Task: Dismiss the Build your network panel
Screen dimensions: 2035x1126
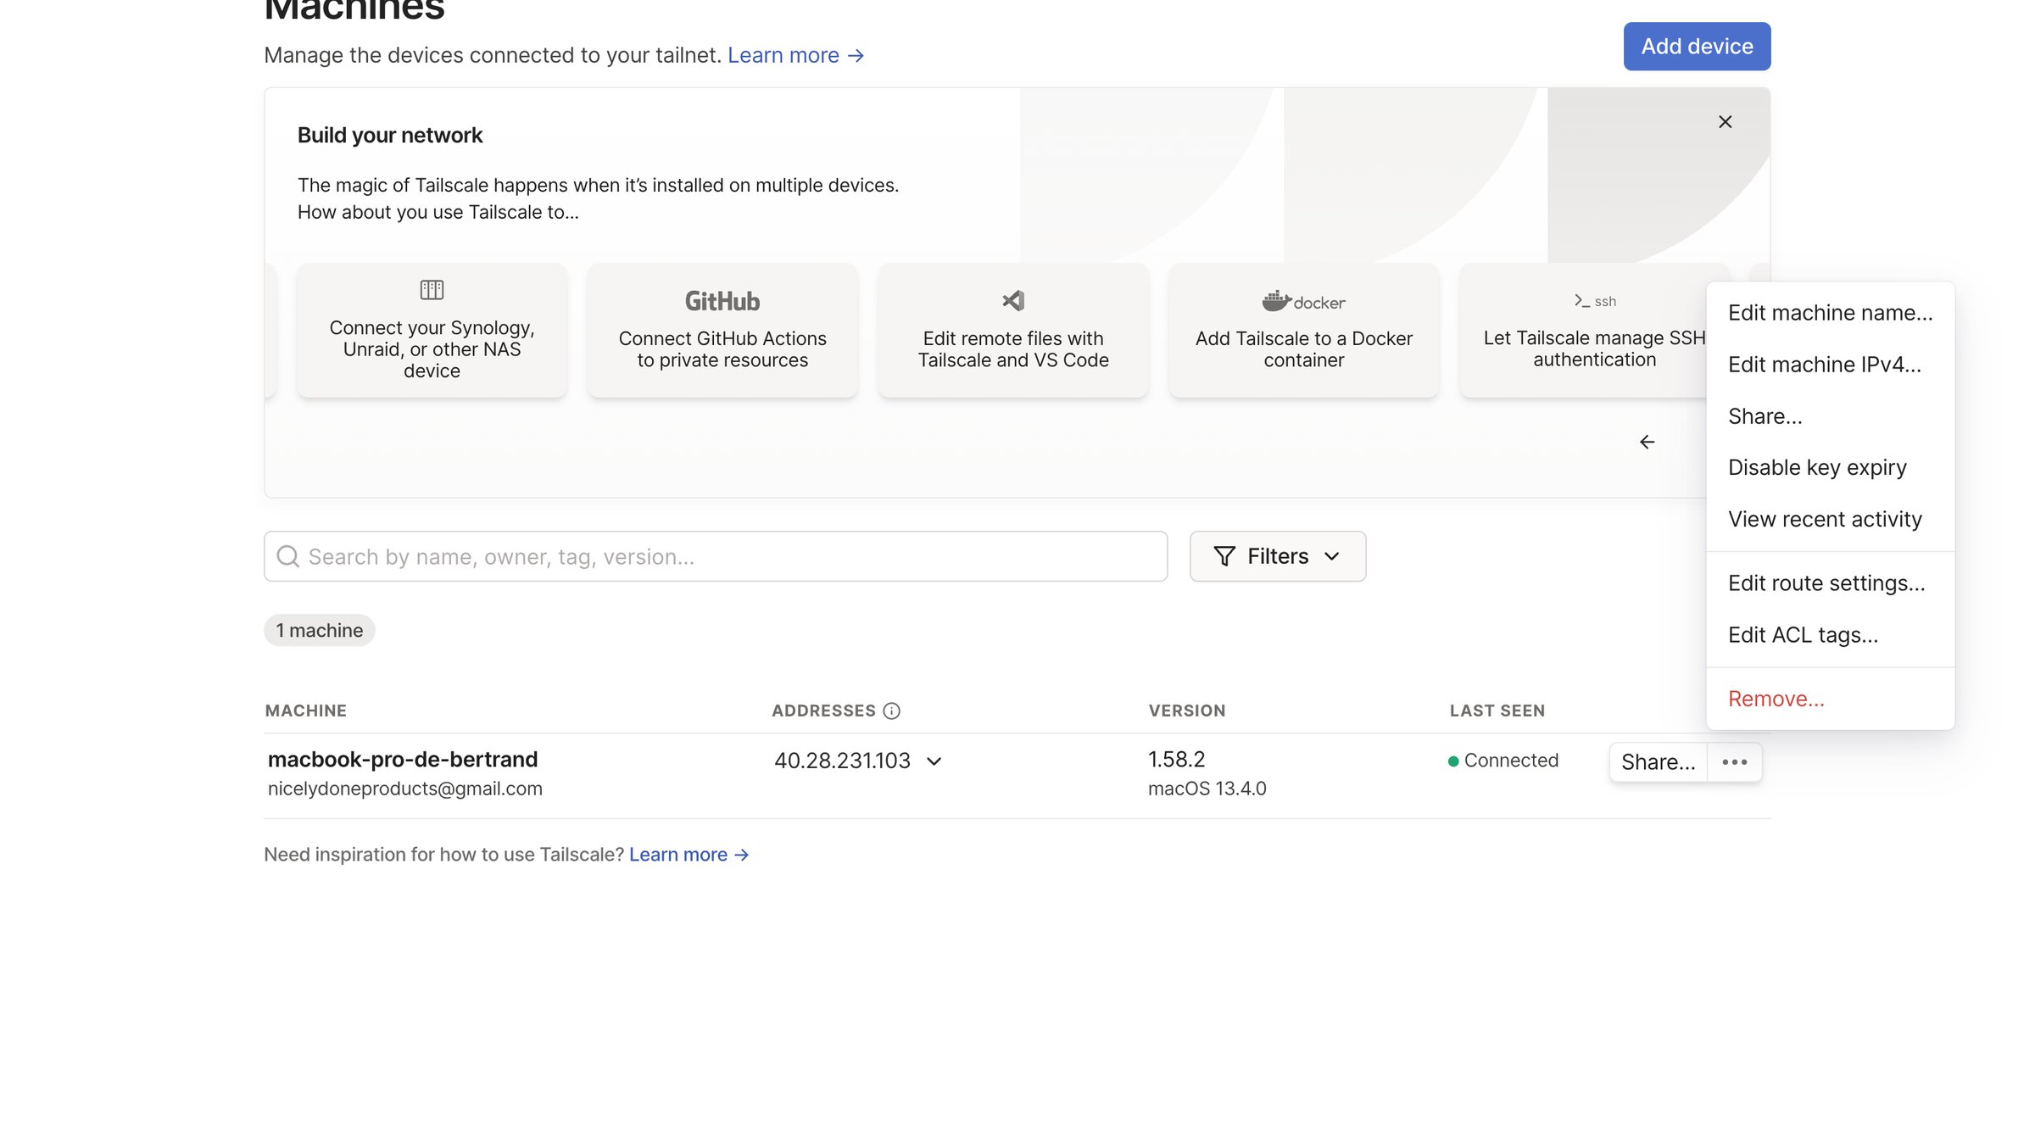Action: click(1725, 122)
